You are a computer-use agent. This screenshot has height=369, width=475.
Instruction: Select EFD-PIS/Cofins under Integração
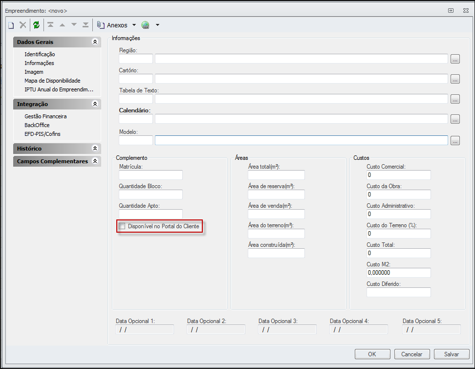tap(43, 134)
